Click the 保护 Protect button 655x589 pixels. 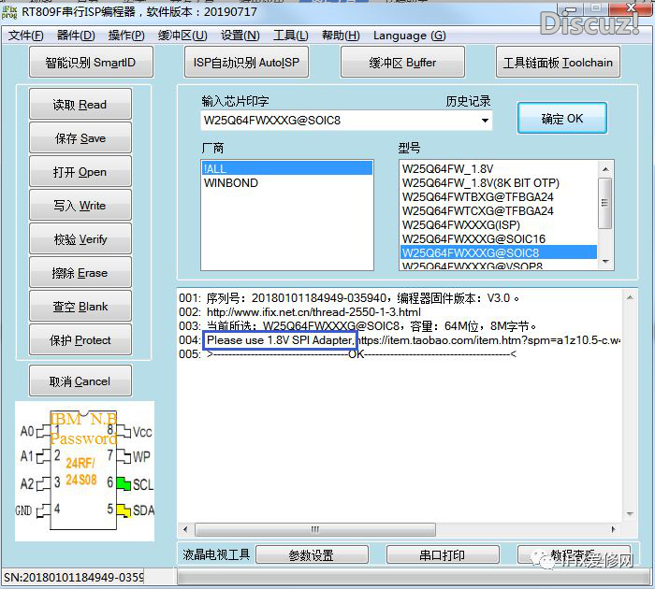(x=80, y=339)
